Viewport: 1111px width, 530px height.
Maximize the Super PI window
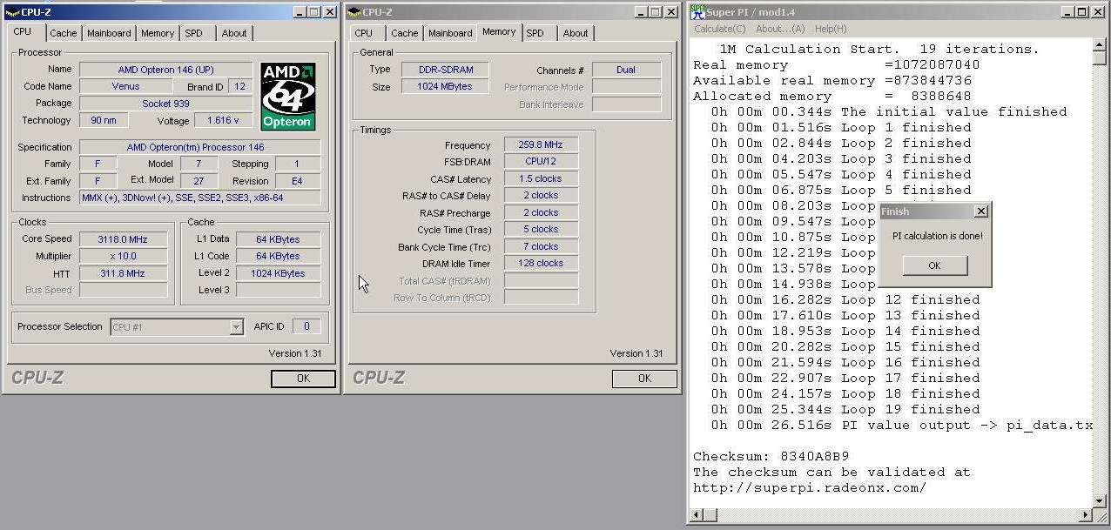(x=1082, y=12)
